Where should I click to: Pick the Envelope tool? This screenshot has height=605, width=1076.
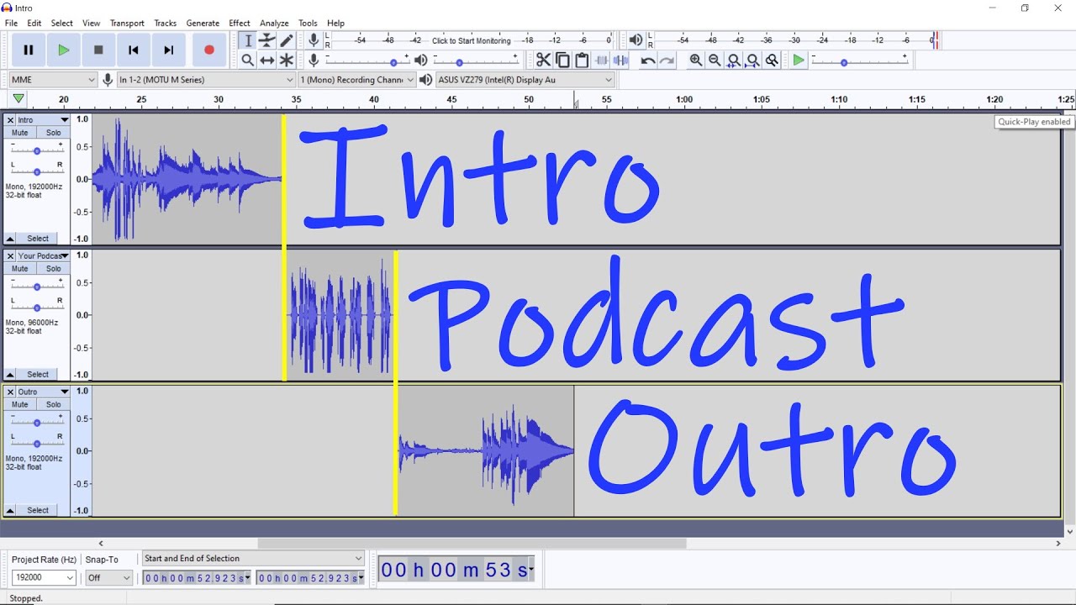pos(267,40)
